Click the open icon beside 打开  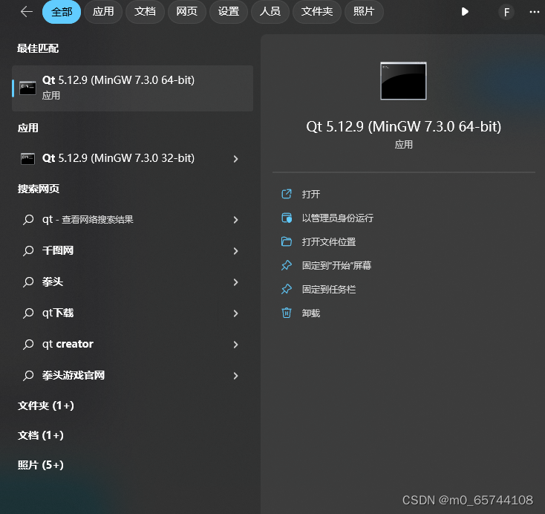[x=287, y=194]
